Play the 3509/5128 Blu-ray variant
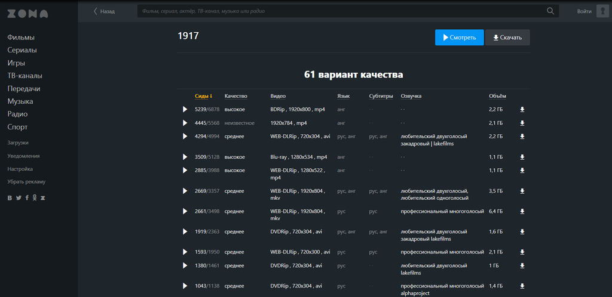 (x=185, y=157)
